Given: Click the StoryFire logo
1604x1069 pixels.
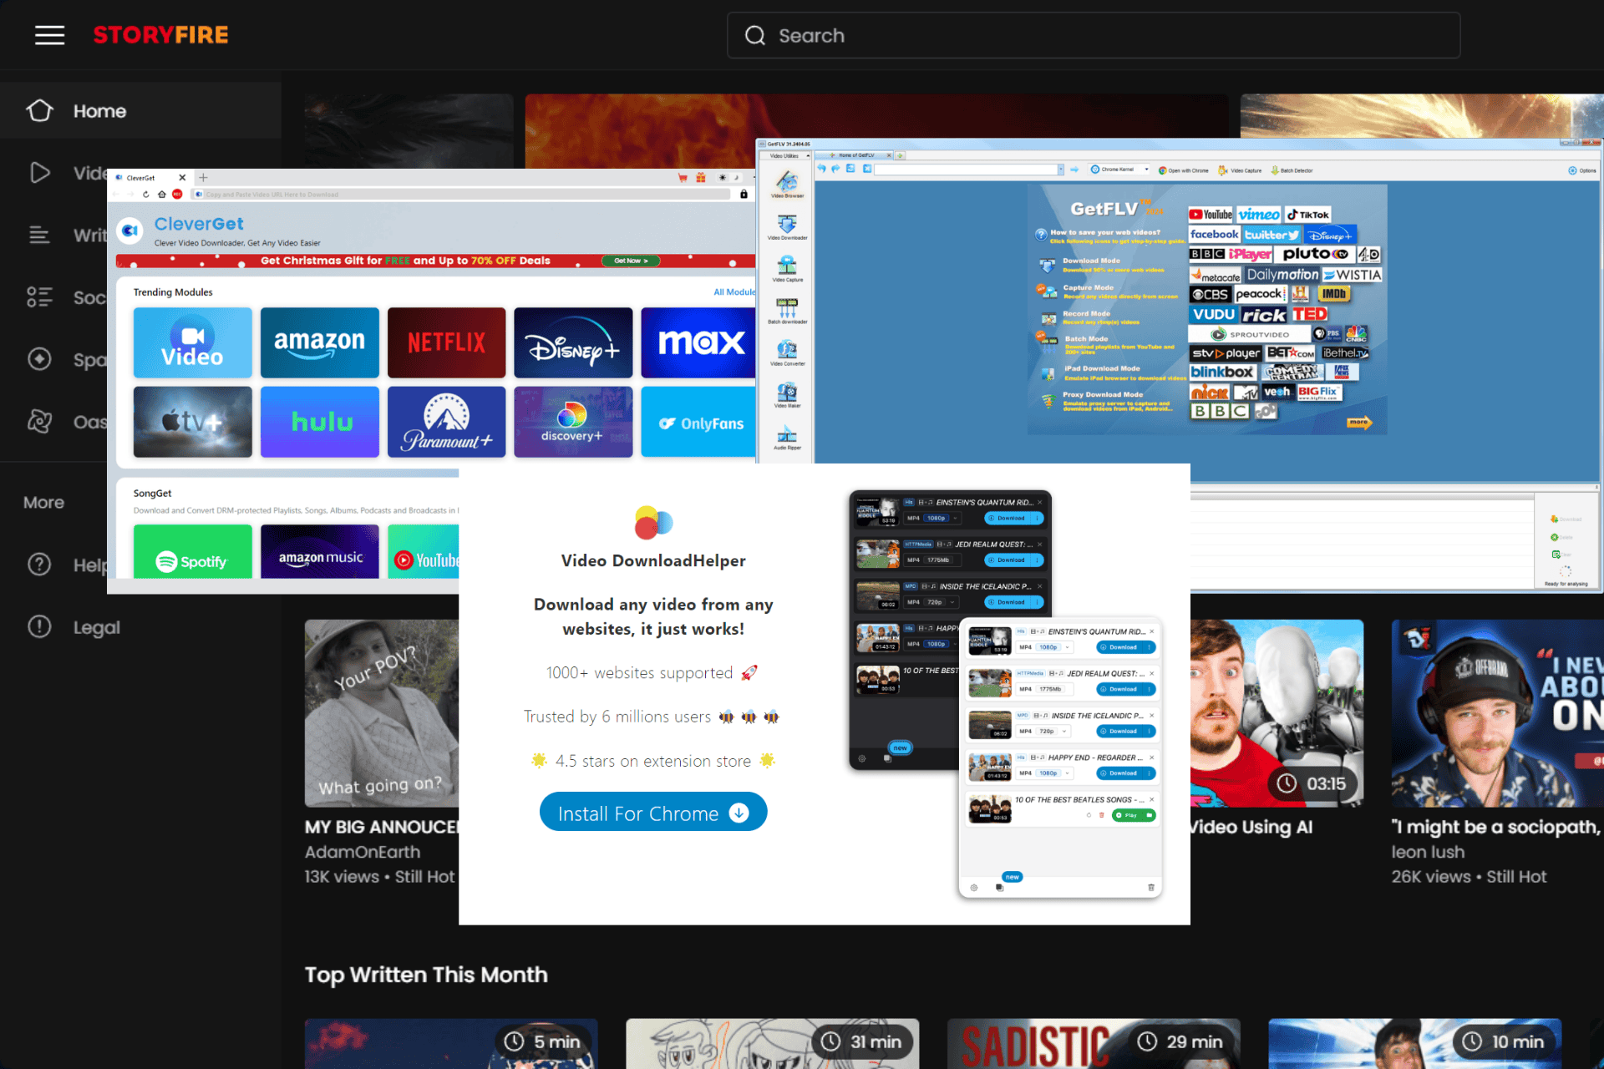Looking at the screenshot, I should pyautogui.click(x=160, y=35).
